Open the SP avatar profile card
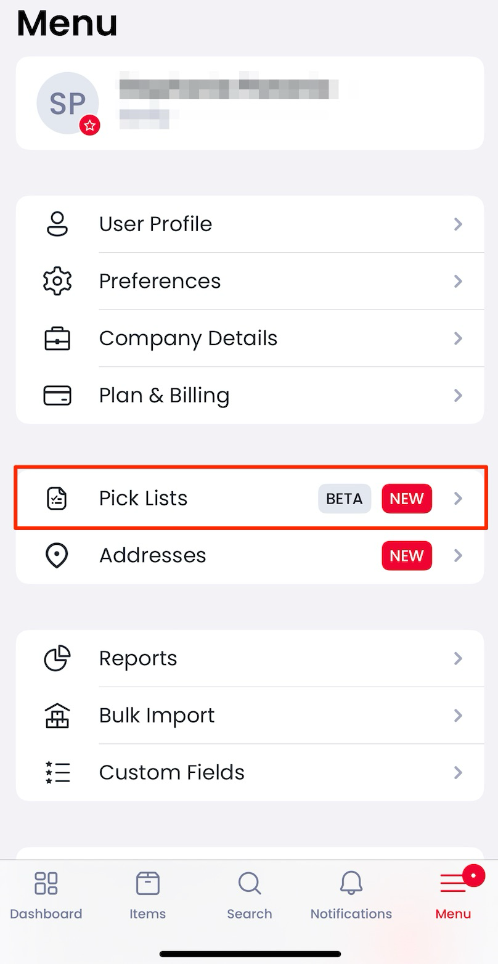 pyautogui.click(x=250, y=103)
